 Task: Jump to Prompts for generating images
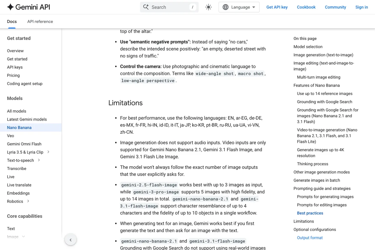[x=325, y=197]
